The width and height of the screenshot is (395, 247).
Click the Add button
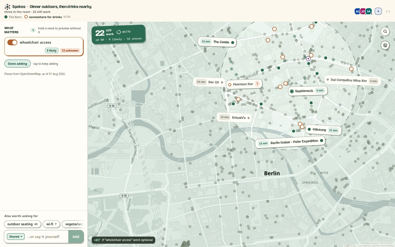[76, 237]
